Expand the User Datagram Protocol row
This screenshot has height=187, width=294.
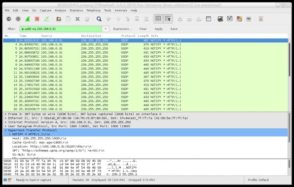tap(6, 126)
